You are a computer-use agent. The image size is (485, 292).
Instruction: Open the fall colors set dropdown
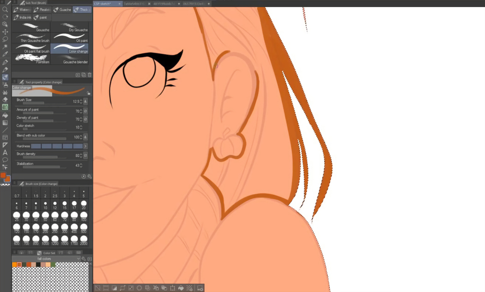pos(78,259)
